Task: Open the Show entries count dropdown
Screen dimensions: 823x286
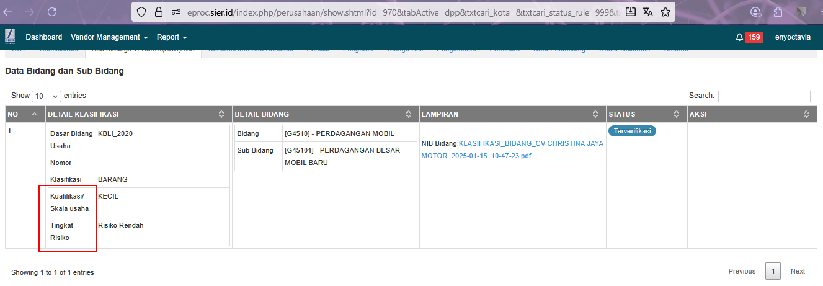Action: (x=47, y=96)
